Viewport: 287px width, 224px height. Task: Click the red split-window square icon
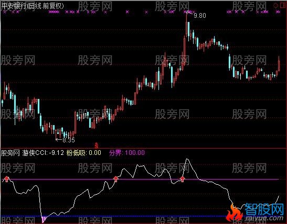pyautogui.click(x=283, y=5)
